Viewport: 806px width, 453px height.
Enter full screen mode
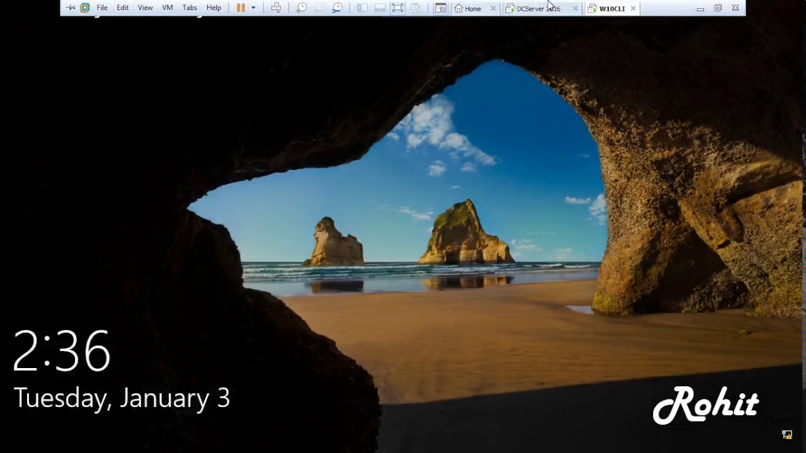397,8
